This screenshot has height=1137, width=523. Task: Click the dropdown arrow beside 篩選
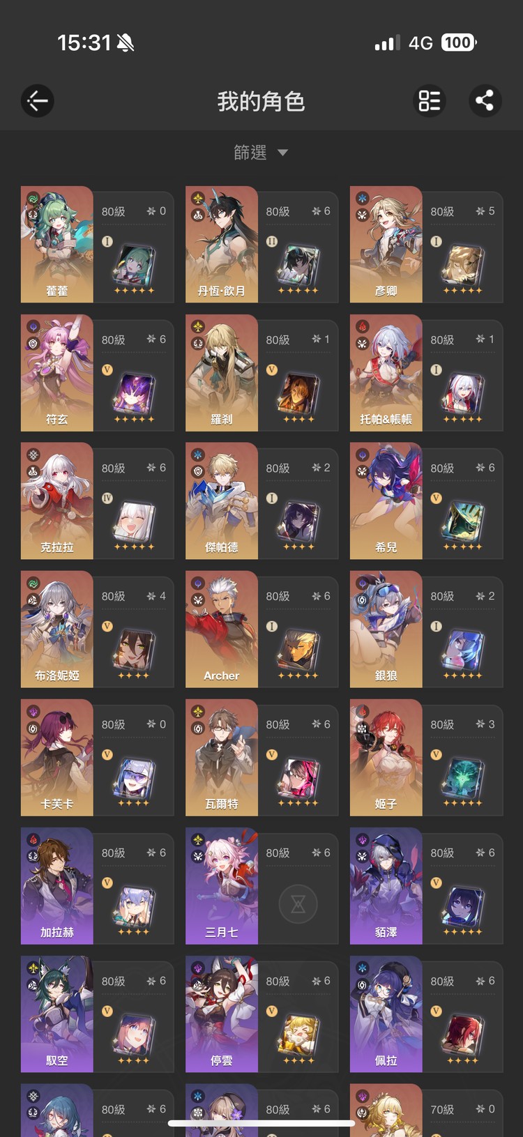pos(282,153)
